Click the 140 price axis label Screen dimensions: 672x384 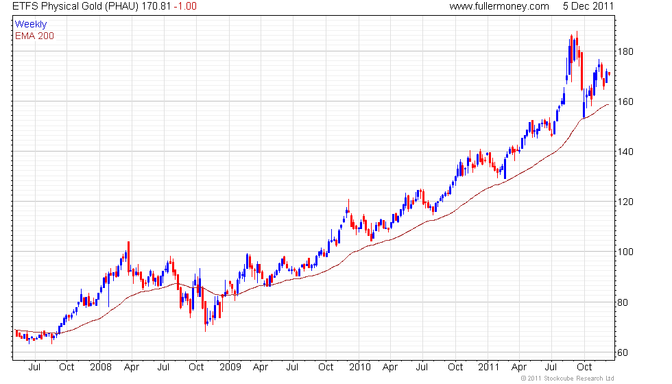(x=625, y=152)
